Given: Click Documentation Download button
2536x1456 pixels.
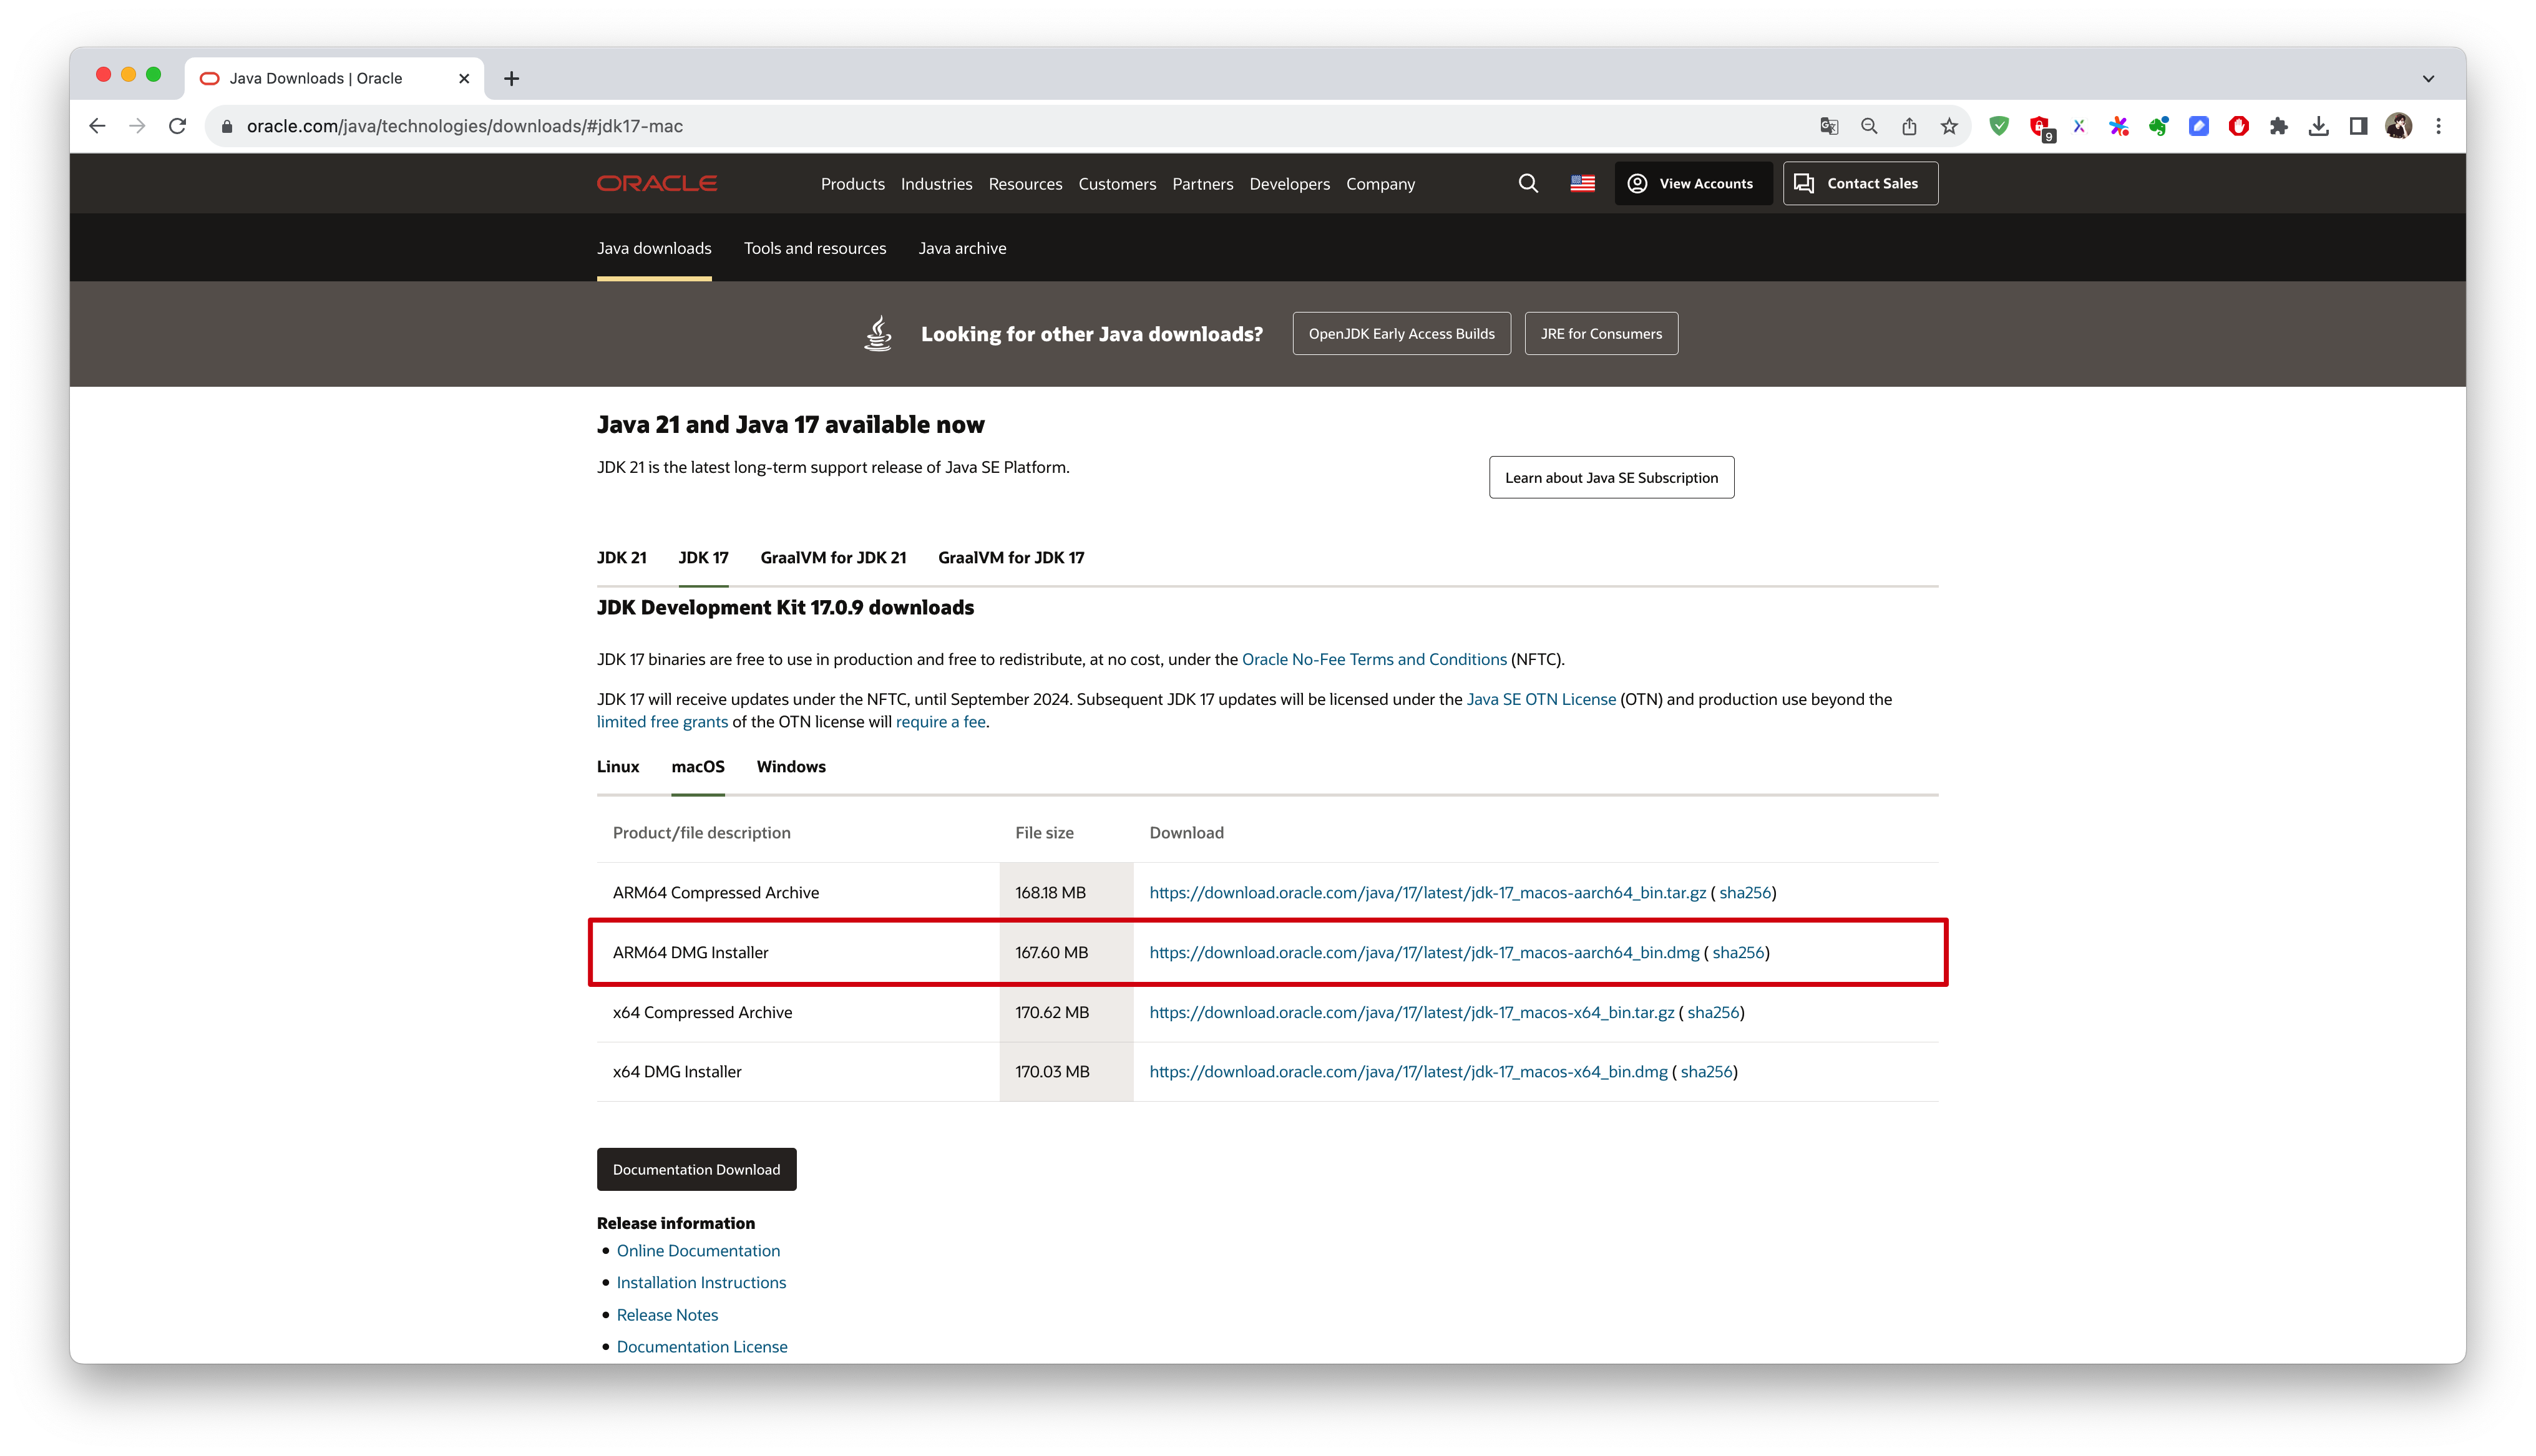Looking at the screenshot, I should 696,1168.
